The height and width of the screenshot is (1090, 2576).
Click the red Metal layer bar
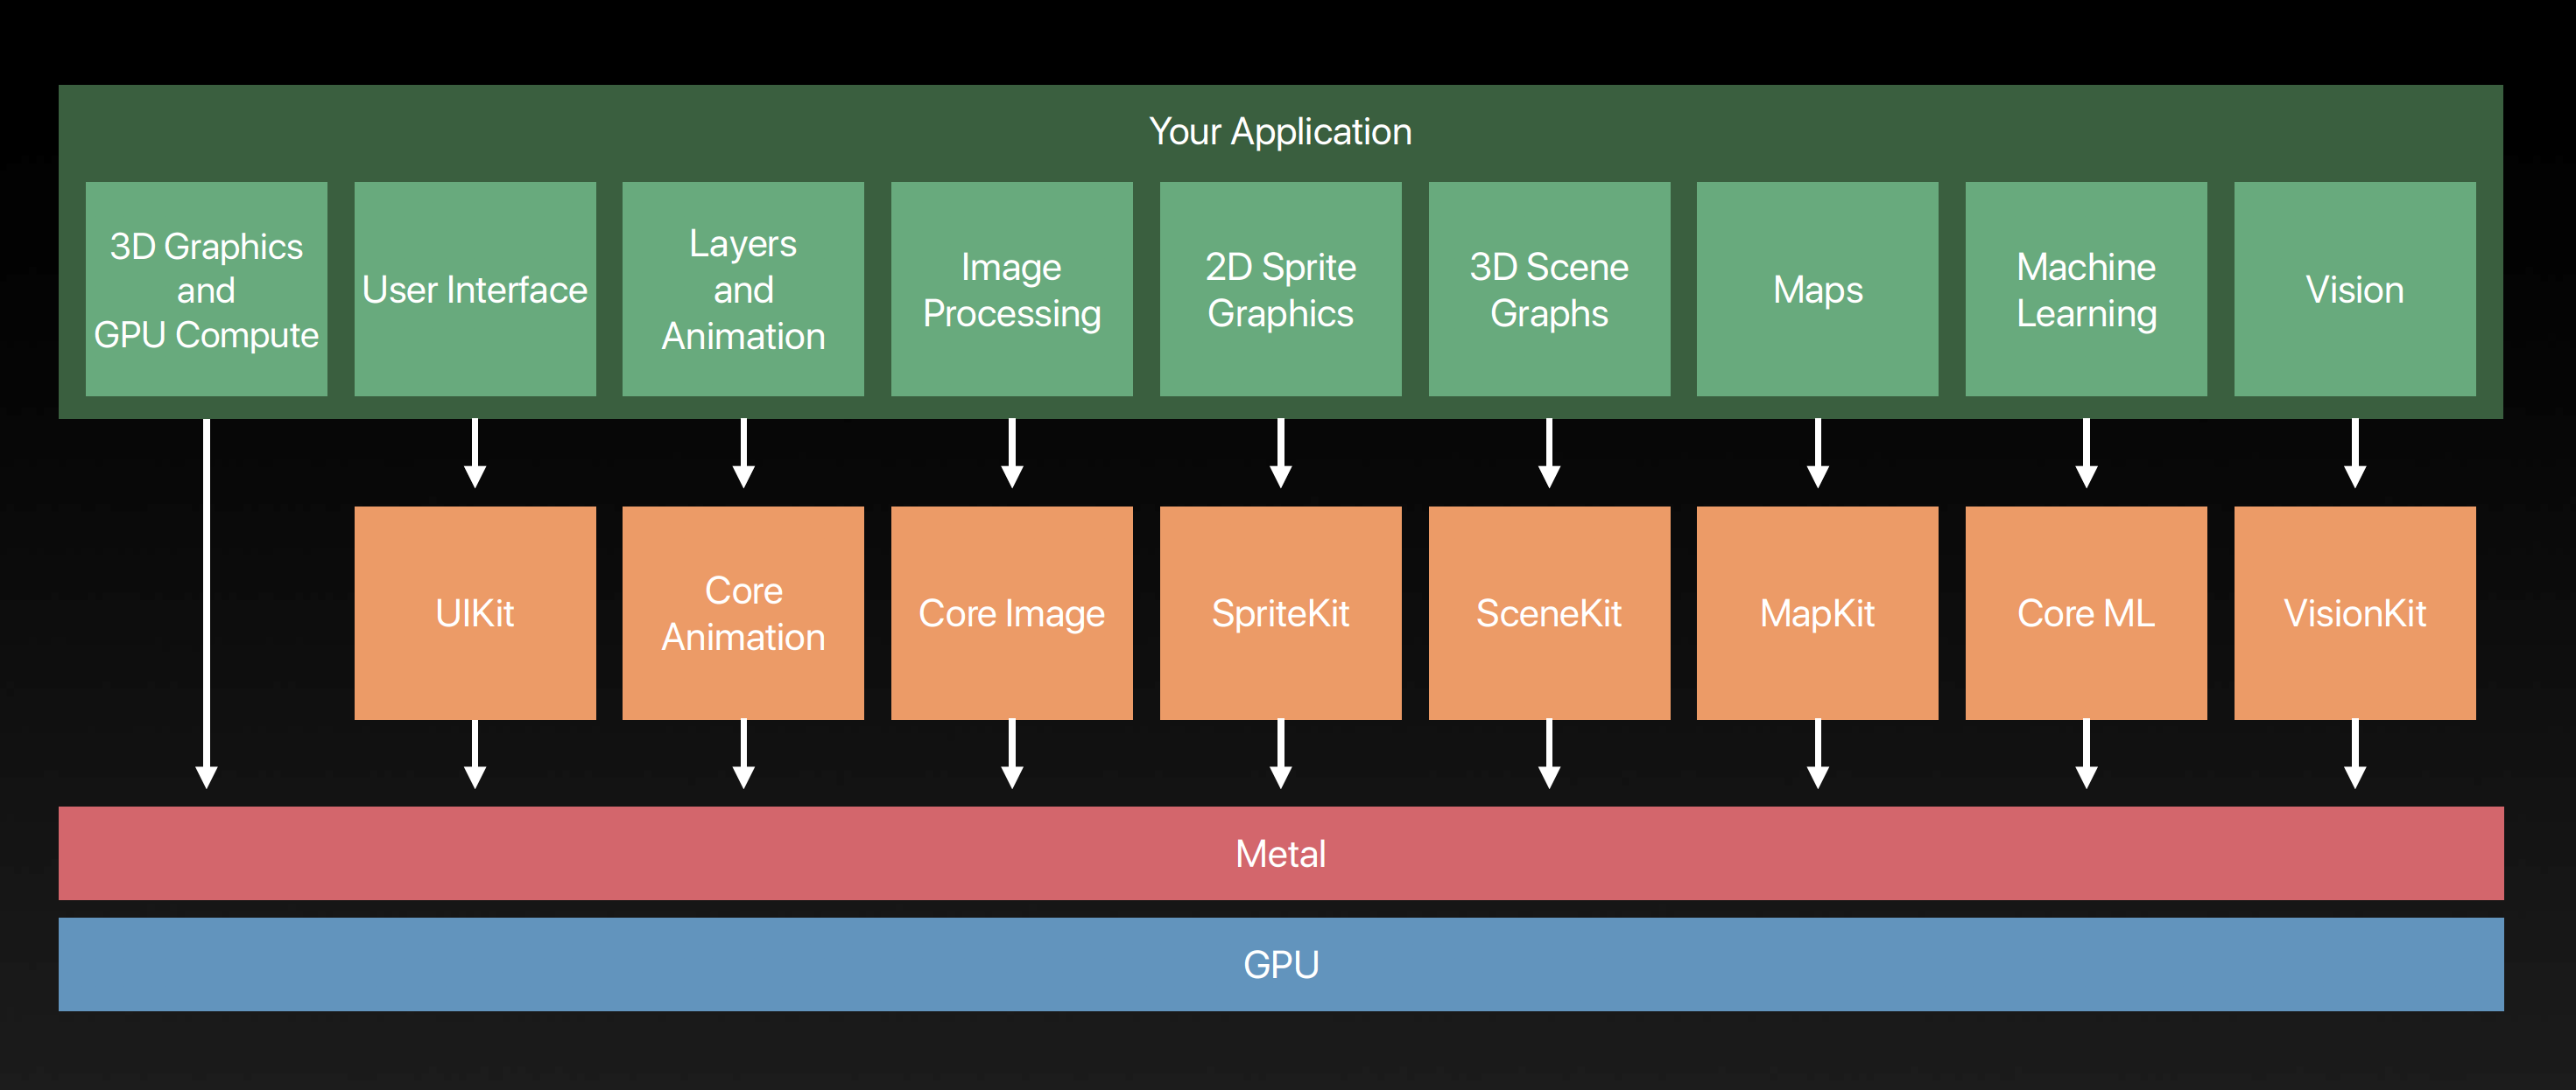(1280, 853)
